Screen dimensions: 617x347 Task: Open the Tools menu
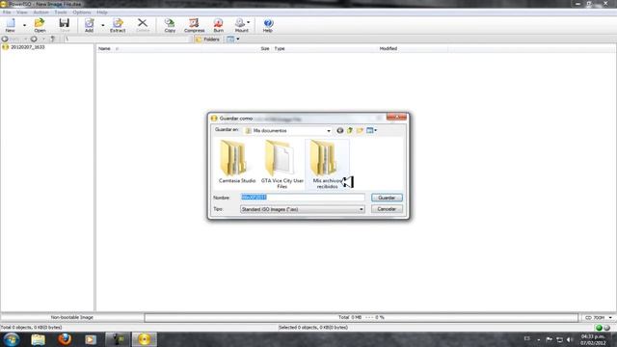coord(61,13)
